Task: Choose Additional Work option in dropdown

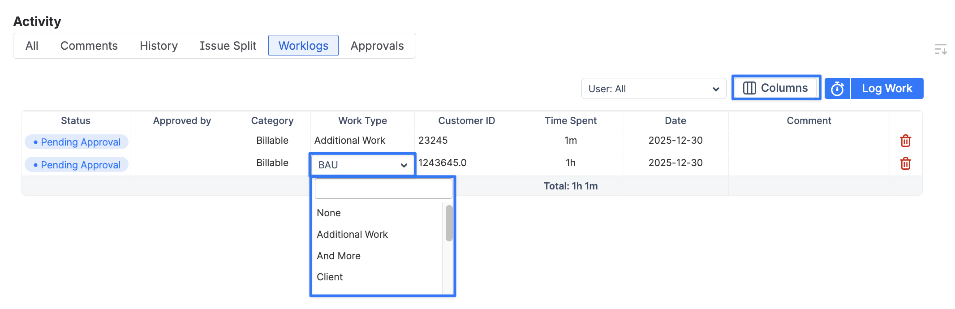Action: (352, 235)
